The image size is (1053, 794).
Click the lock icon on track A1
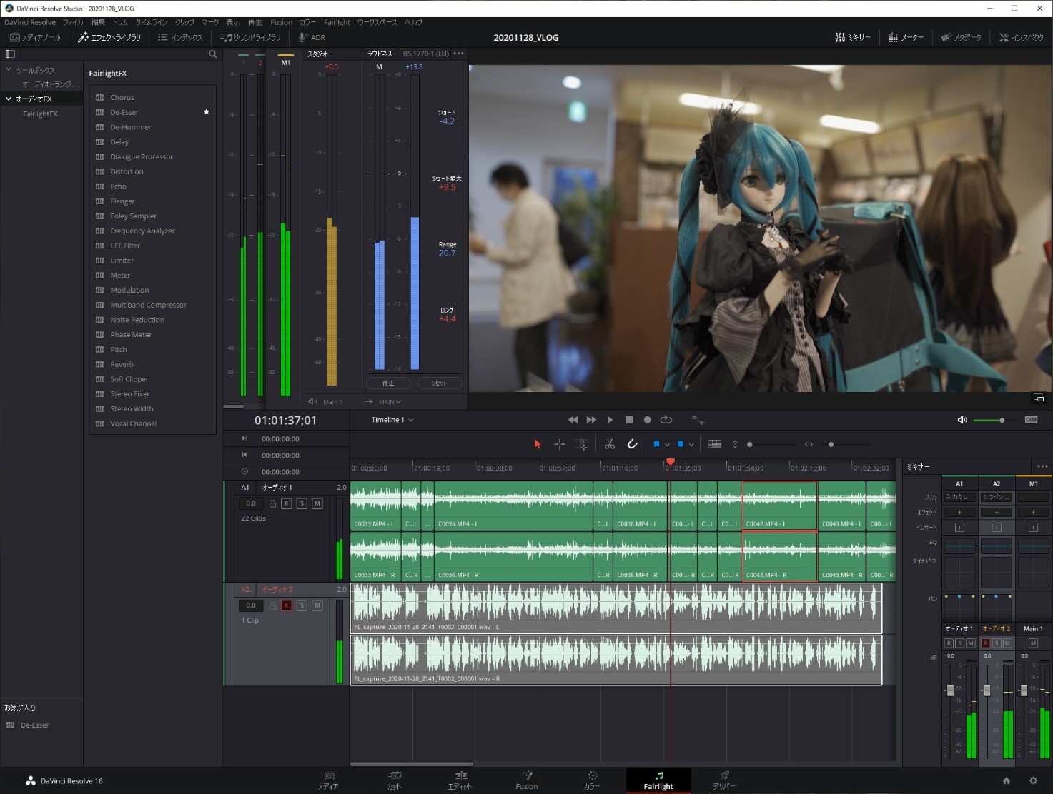click(272, 503)
